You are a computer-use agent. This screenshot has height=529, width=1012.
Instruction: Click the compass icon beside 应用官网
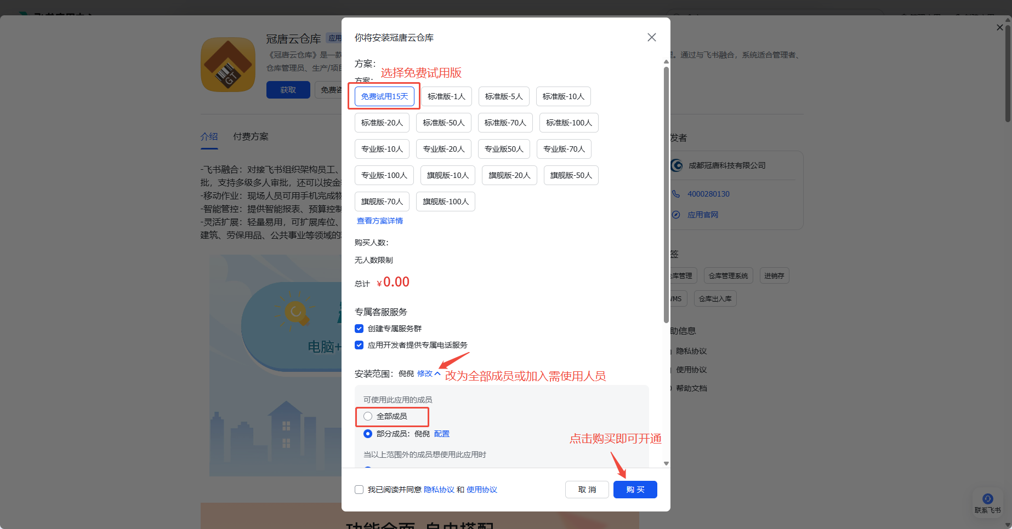click(x=676, y=215)
